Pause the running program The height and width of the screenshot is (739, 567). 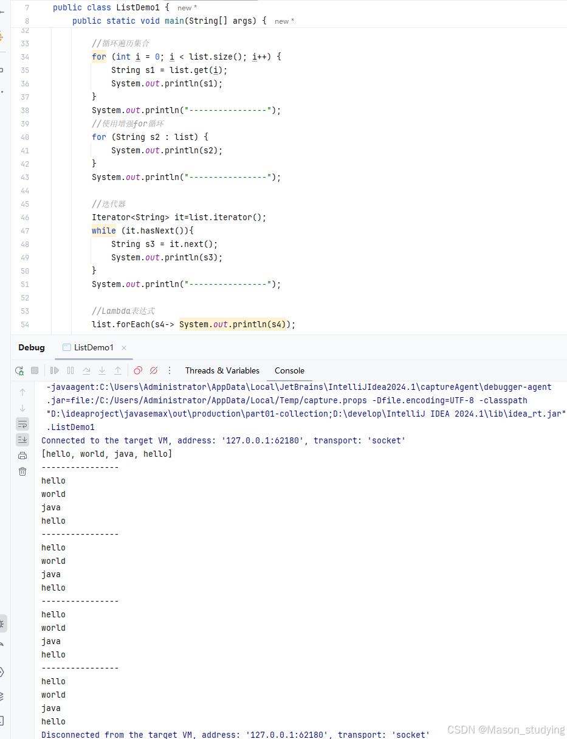(x=69, y=370)
